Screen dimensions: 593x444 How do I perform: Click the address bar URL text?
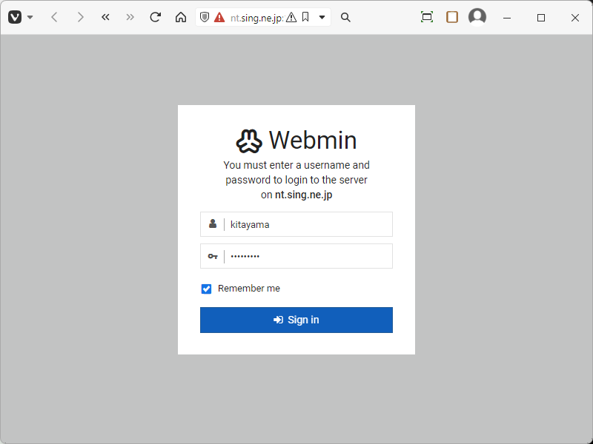pos(256,17)
